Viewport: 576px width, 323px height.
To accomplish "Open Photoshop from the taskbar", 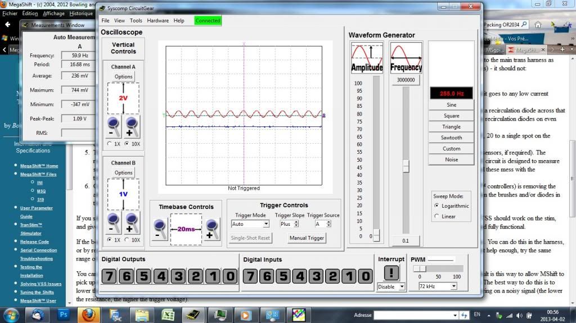I will (x=64, y=315).
